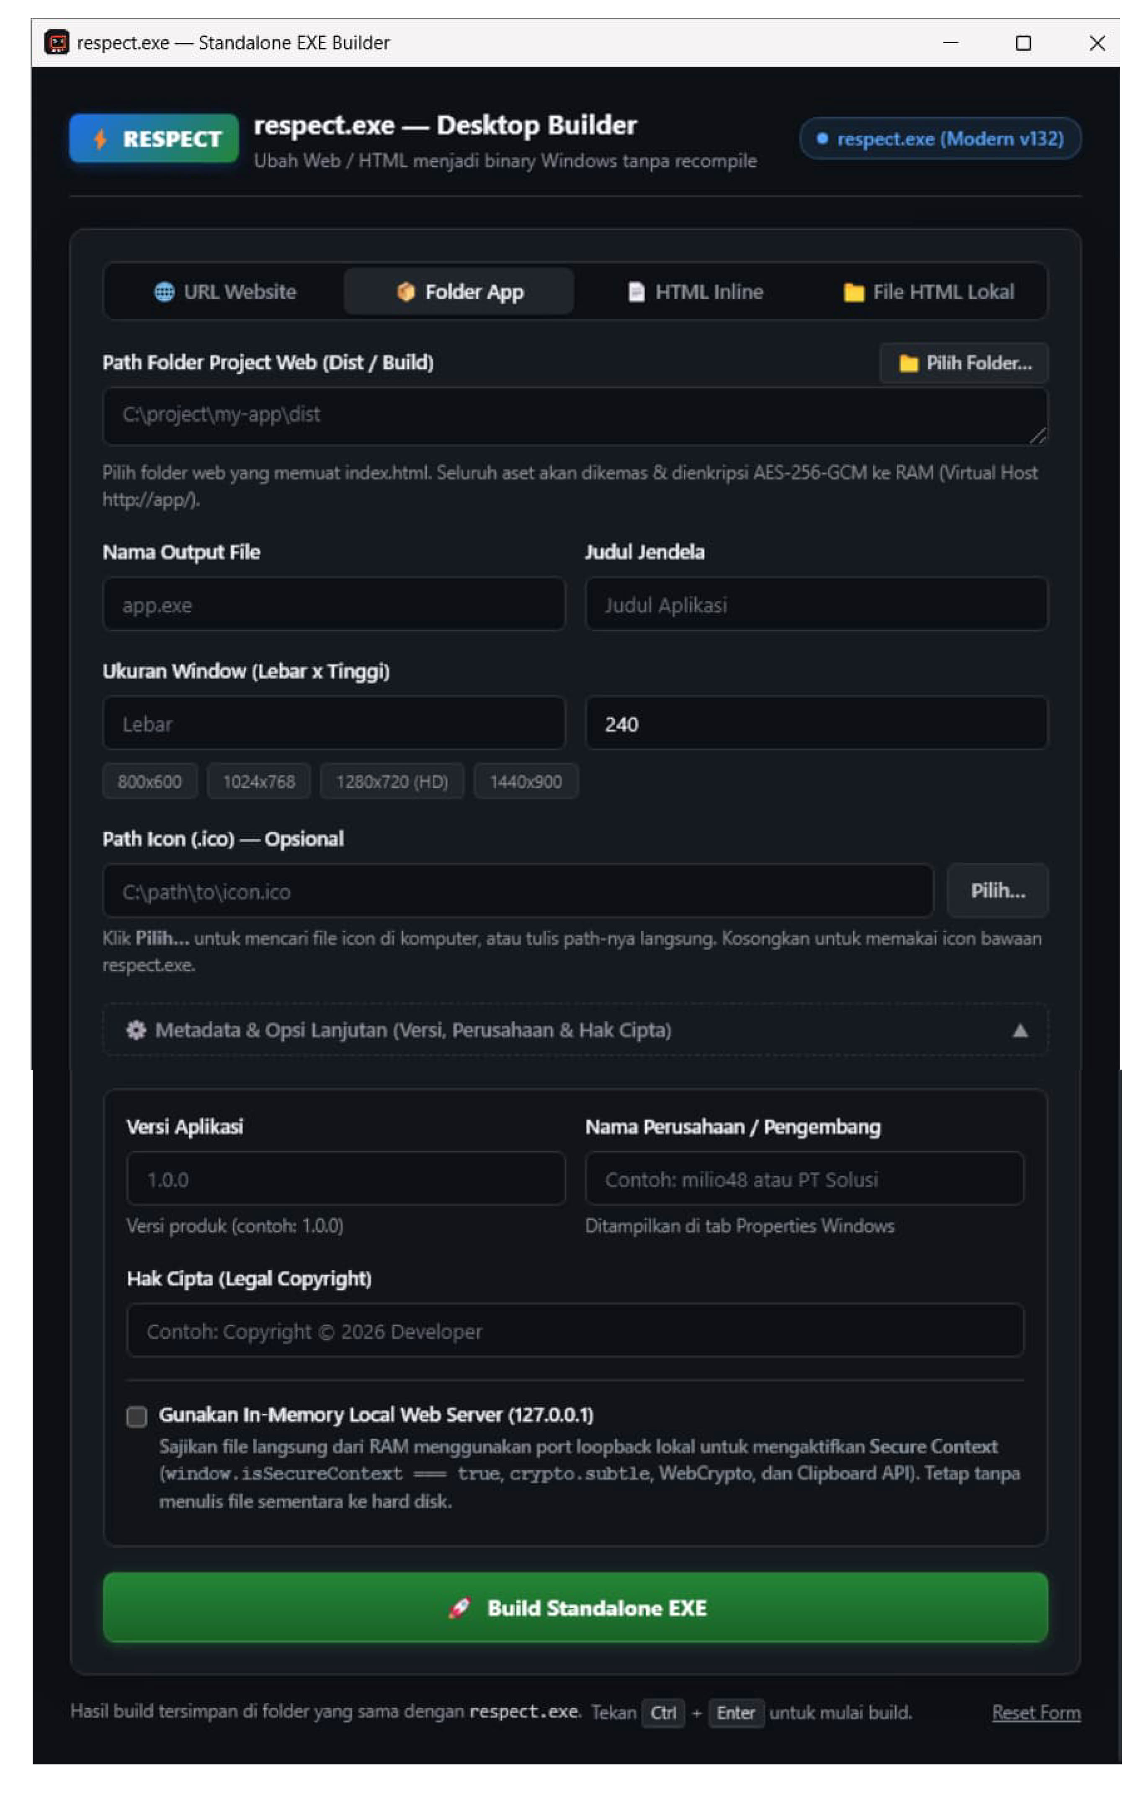The image size is (1139, 1800).
Task: Click the Versi Aplikasi input field
Action: 346,1179
